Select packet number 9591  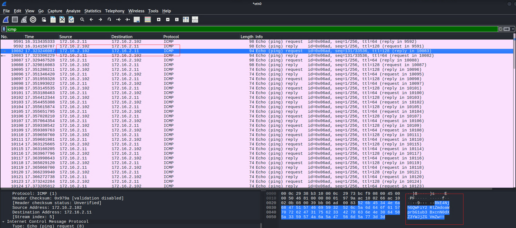[257, 41]
